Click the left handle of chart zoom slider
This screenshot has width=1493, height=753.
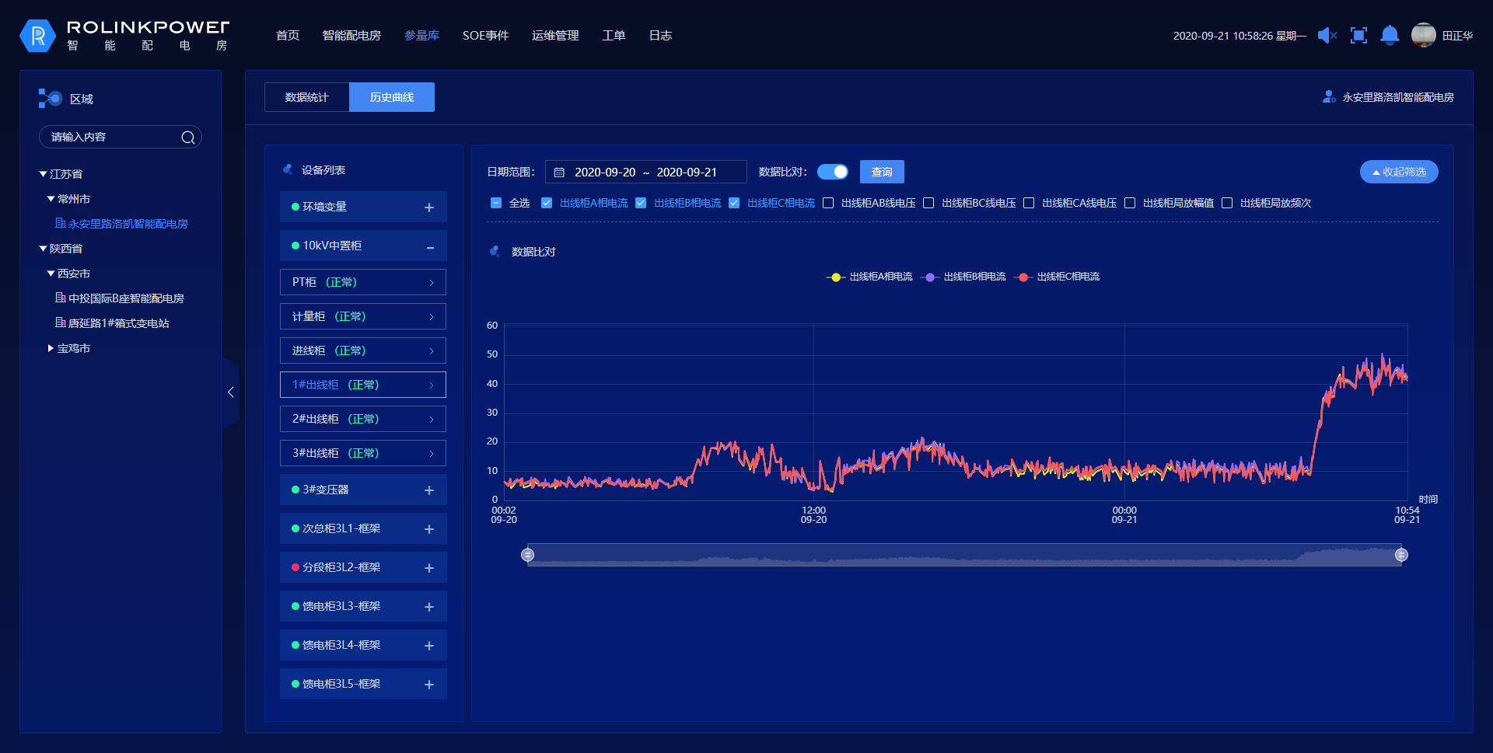528,555
